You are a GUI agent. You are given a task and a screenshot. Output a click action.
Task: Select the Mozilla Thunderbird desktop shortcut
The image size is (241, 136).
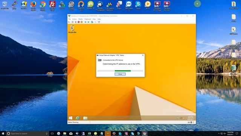tap(100, 6)
